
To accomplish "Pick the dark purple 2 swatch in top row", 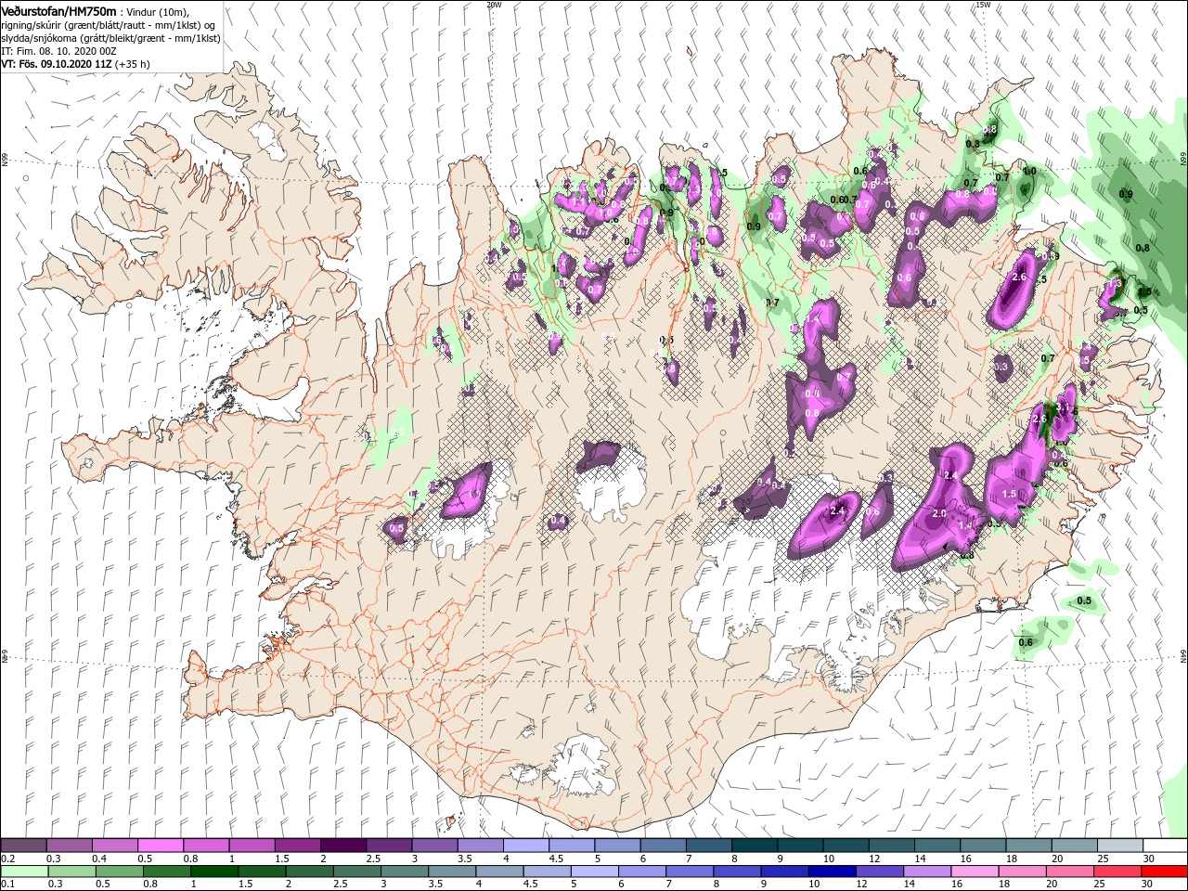I will 342,846.
